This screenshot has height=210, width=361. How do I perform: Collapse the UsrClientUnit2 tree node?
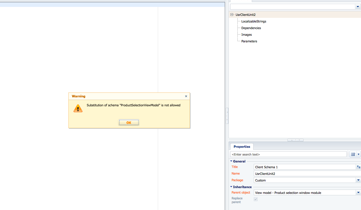[x=232, y=14]
